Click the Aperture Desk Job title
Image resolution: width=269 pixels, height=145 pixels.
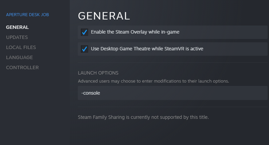point(28,15)
